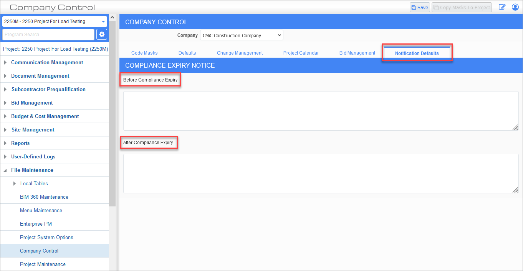Expand Bid Management sidebar arrow
Image resolution: width=523 pixels, height=271 pixels.
[5, 103]
